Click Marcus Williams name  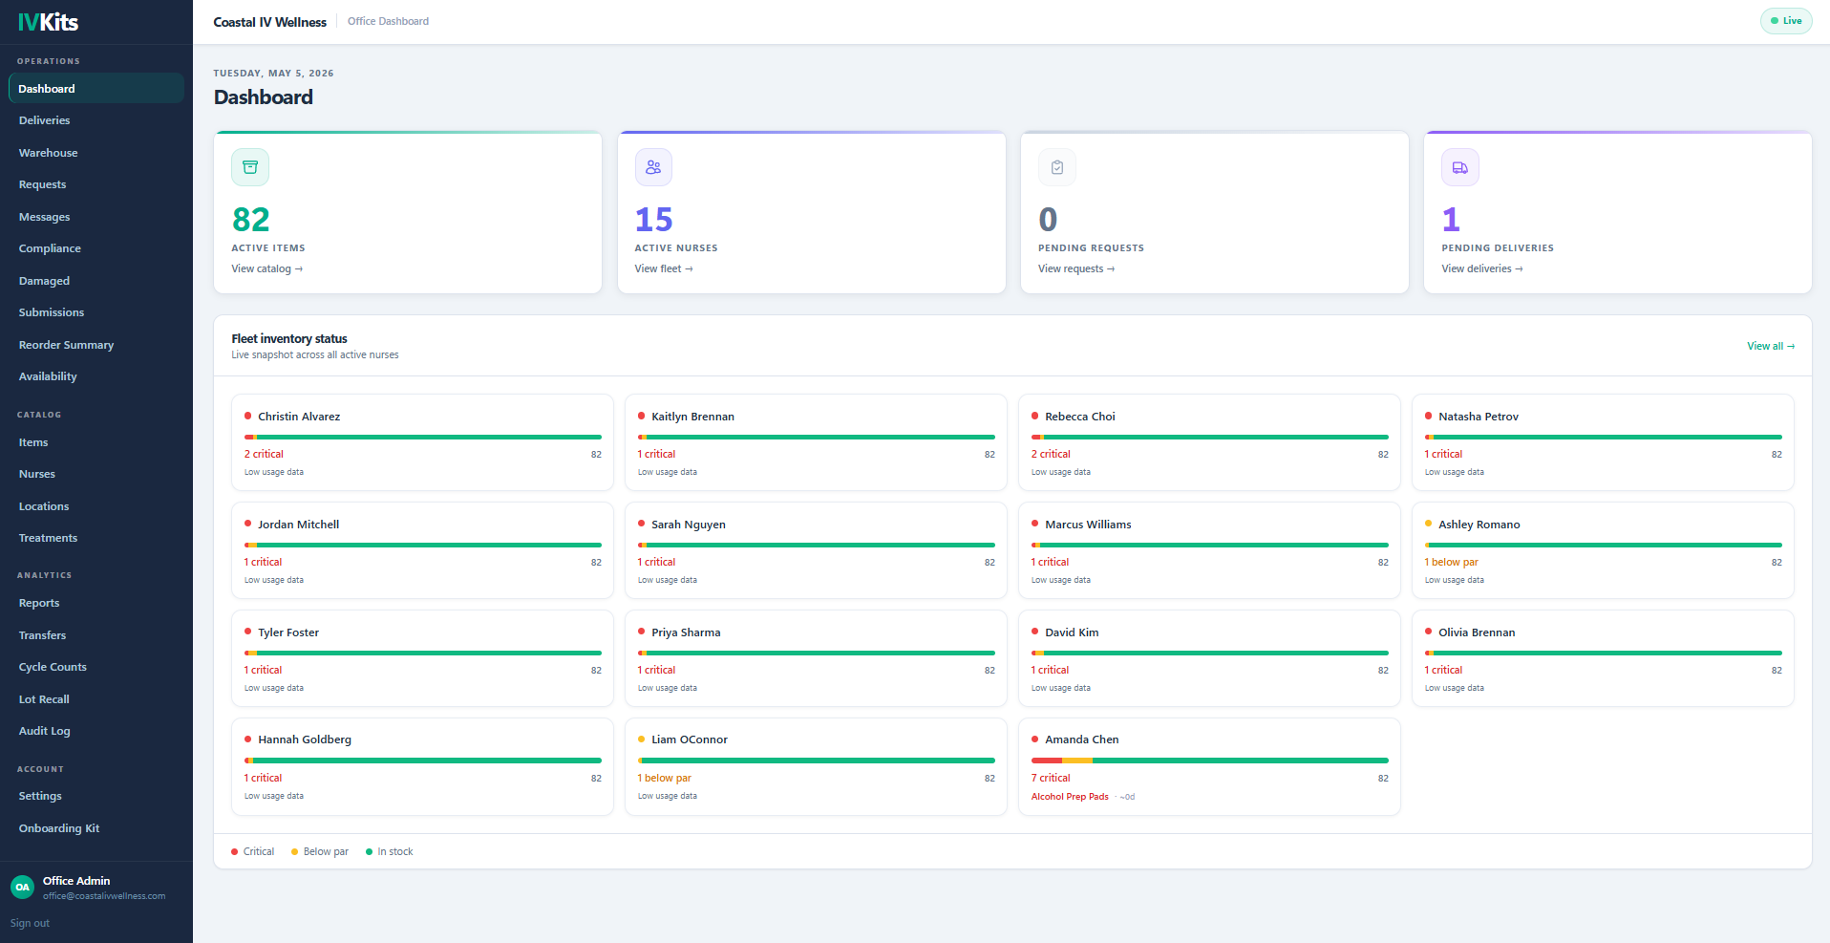click(x=1088, y=525)
